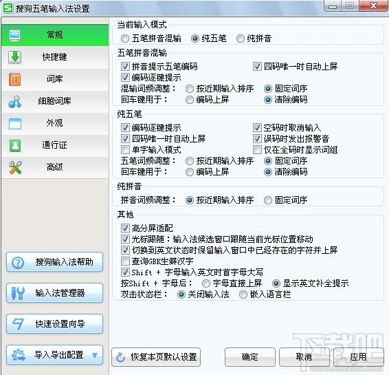The image size is (389, 375).
Task: Select 五笔拼音混输 input mode
Action: pos(125,39)
